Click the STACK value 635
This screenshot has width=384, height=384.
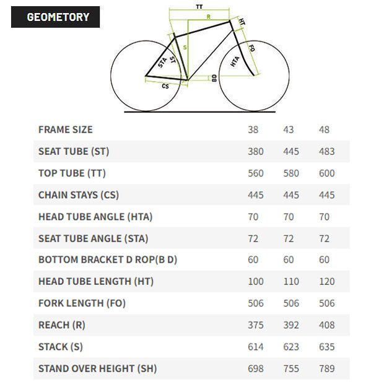(326, 347)
